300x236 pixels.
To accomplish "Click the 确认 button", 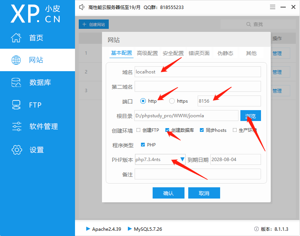I will [168, 193].
